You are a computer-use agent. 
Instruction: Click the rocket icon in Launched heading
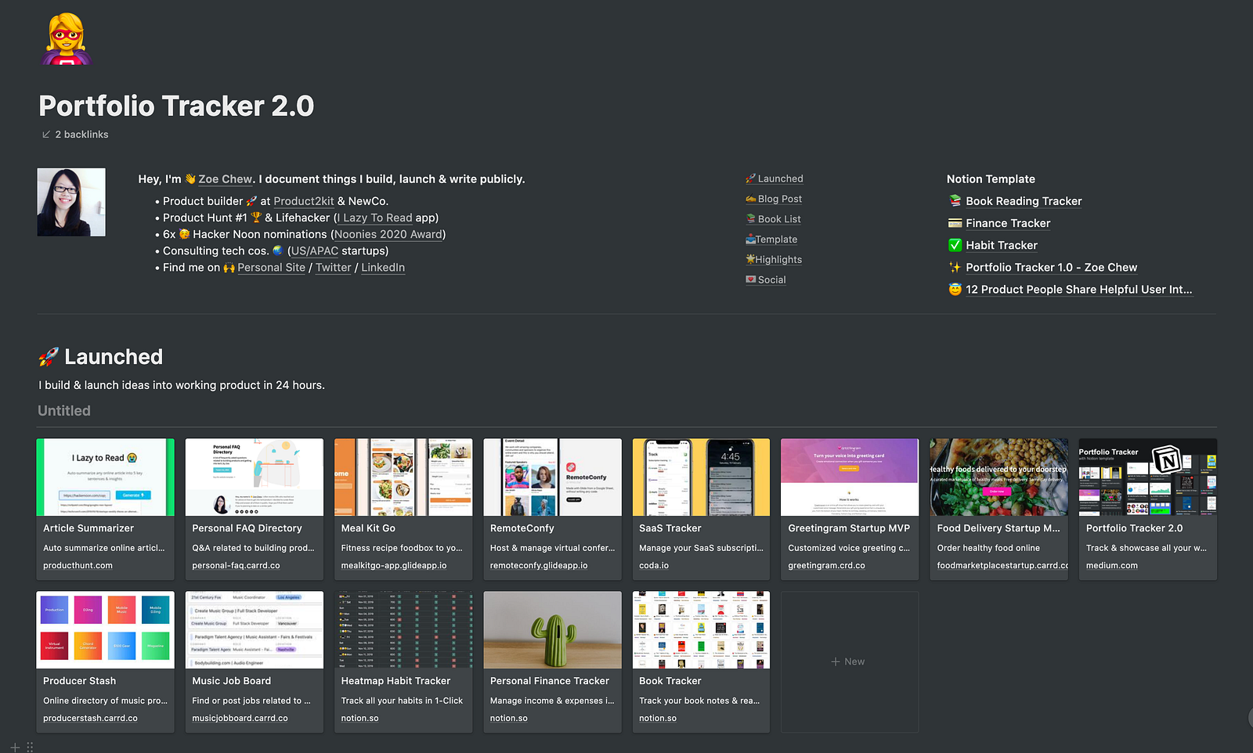[x=49, y=357]
